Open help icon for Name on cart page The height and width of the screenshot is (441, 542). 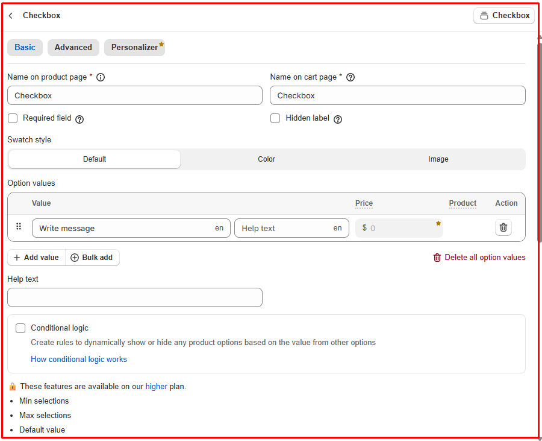350,77
